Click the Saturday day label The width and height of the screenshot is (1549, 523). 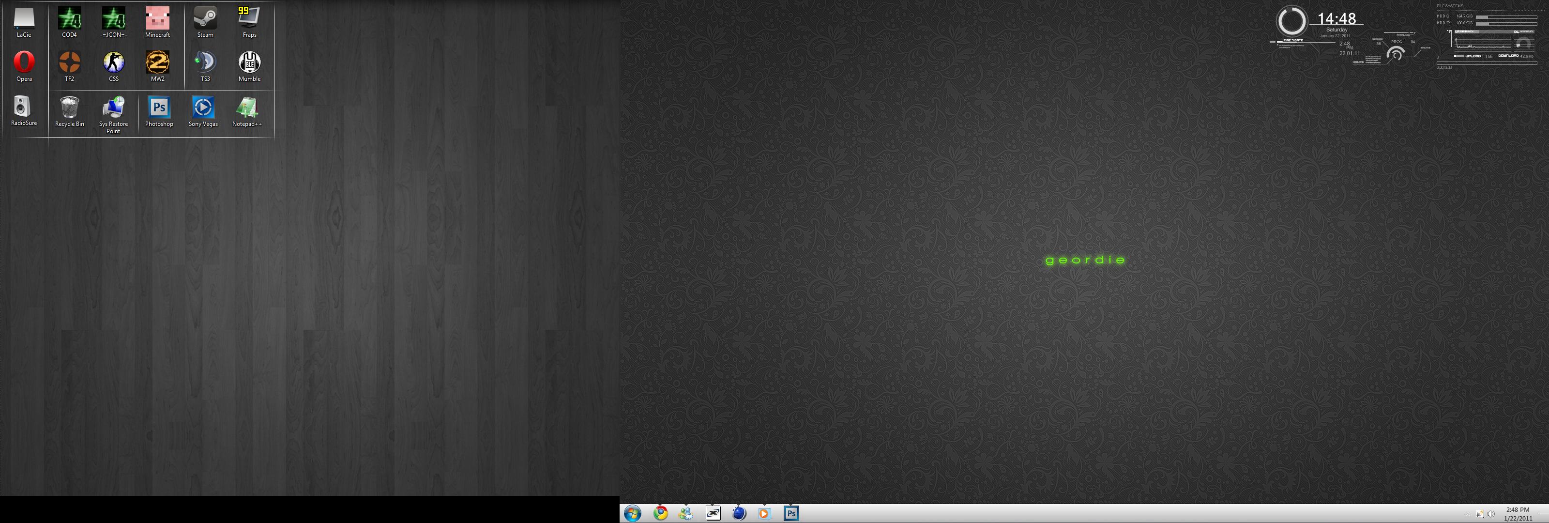(x=1337, y=30)
